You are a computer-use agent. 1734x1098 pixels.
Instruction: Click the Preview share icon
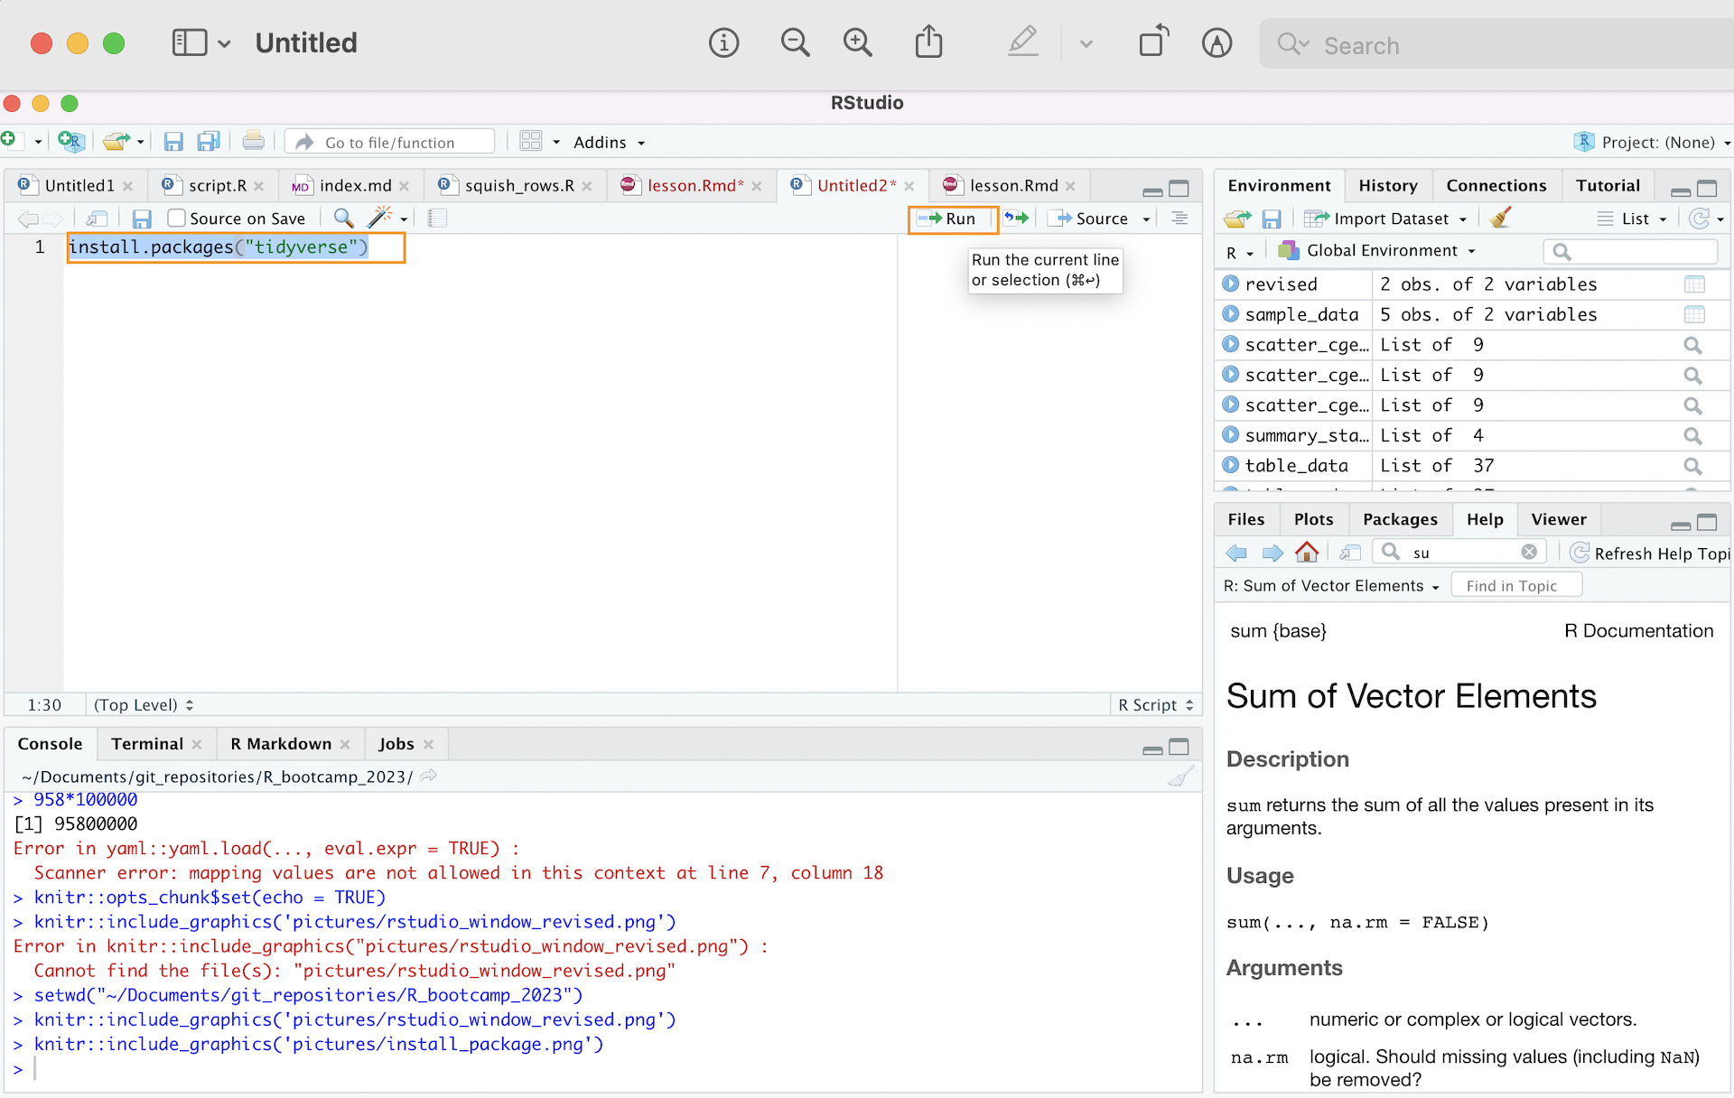pyautogui.click(x=928, y=42)
